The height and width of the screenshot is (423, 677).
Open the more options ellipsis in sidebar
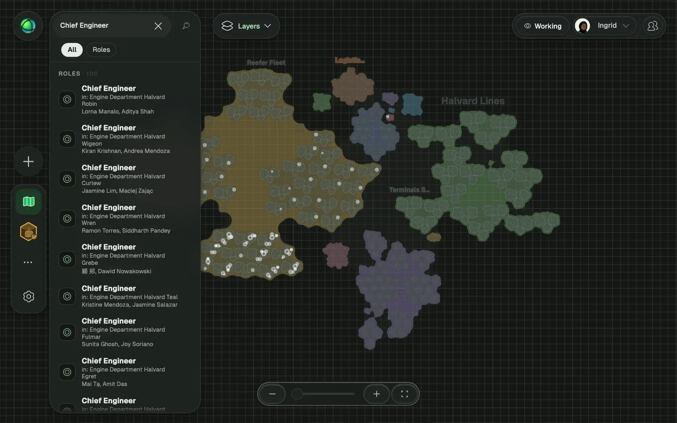[28, 262]
